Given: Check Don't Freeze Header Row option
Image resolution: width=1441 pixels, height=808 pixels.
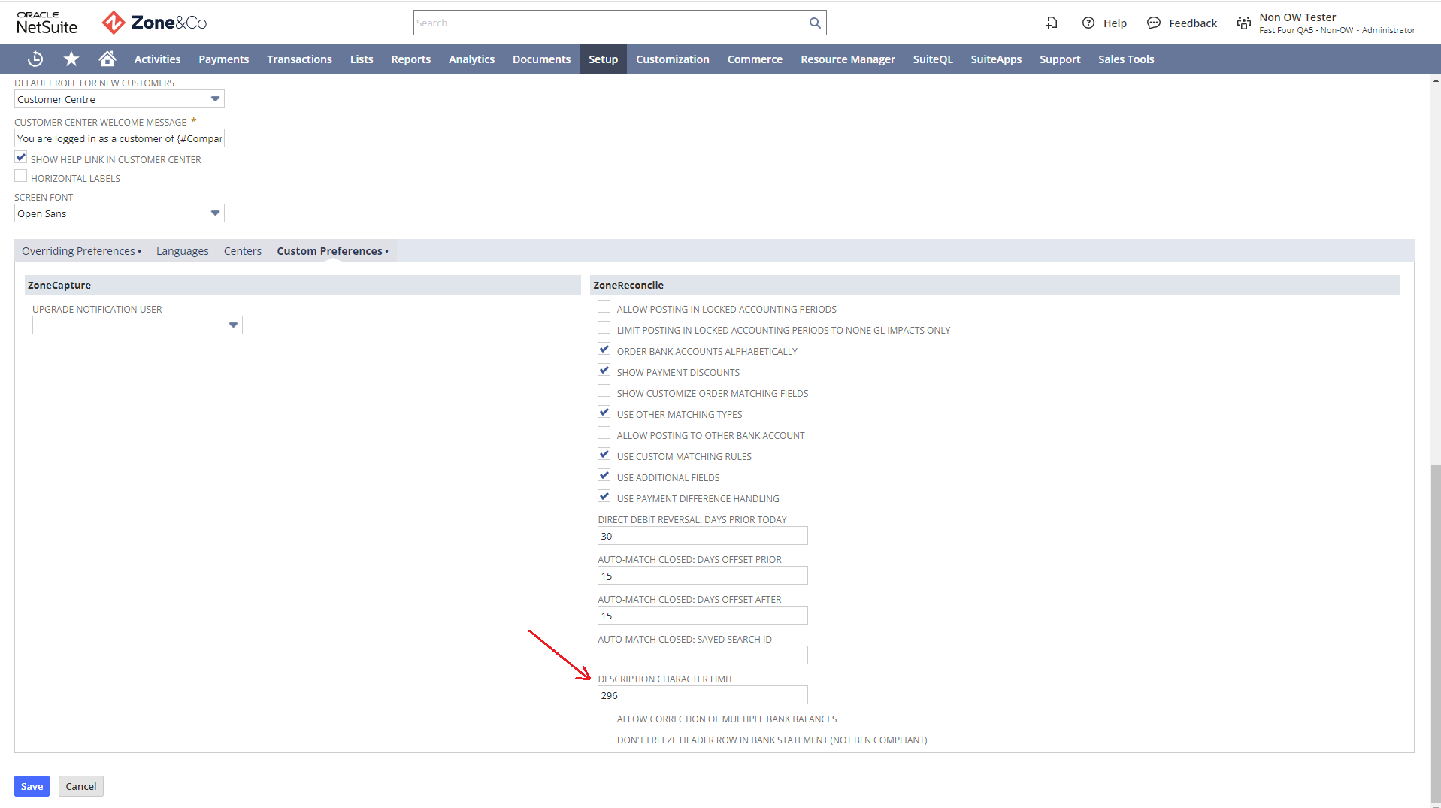Looking at the screenshot, I should 604,737.
